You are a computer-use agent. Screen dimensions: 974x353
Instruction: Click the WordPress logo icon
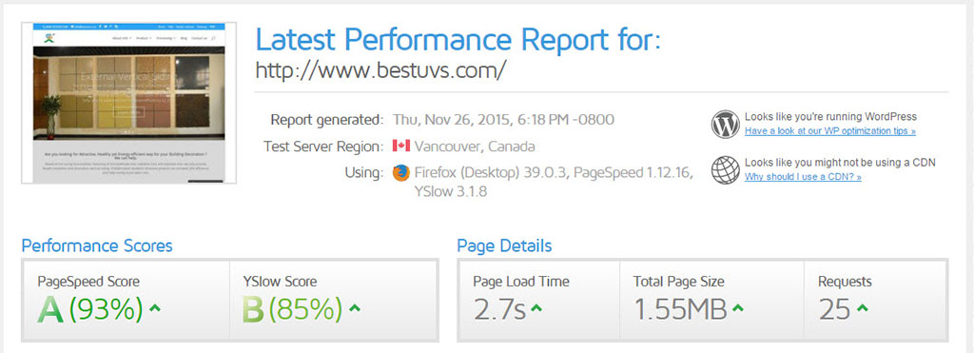tap(725, 124)
